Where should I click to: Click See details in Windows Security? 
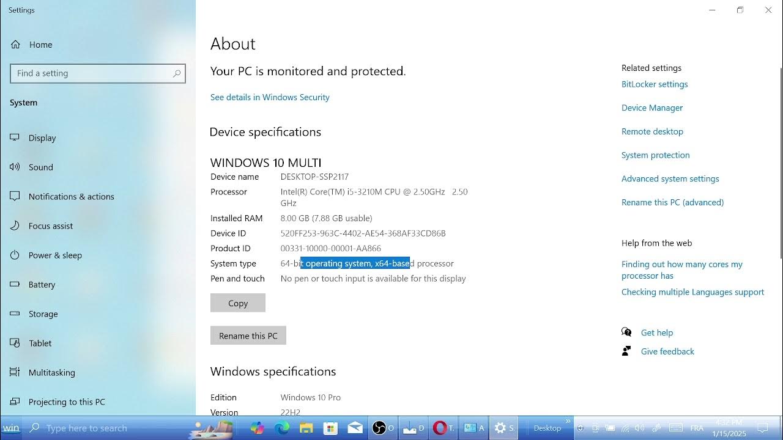point(270,97)
